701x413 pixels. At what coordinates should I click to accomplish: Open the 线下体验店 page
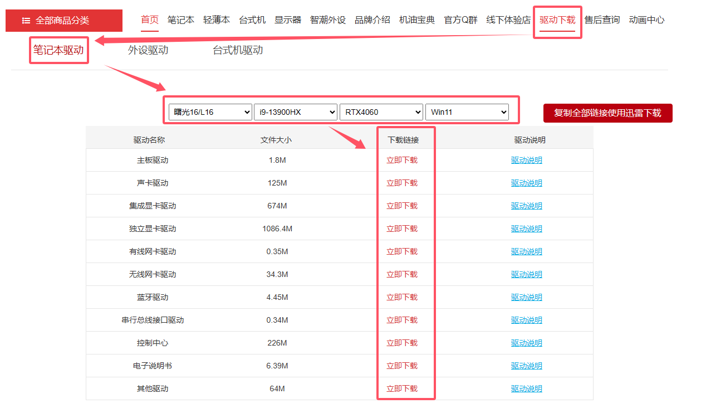(x=508, y=19)
